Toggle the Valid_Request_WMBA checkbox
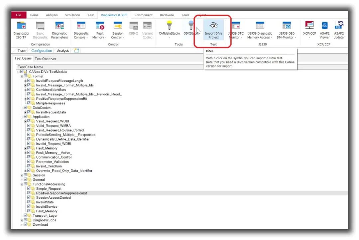The image size is (359, 240). [29, 126]
